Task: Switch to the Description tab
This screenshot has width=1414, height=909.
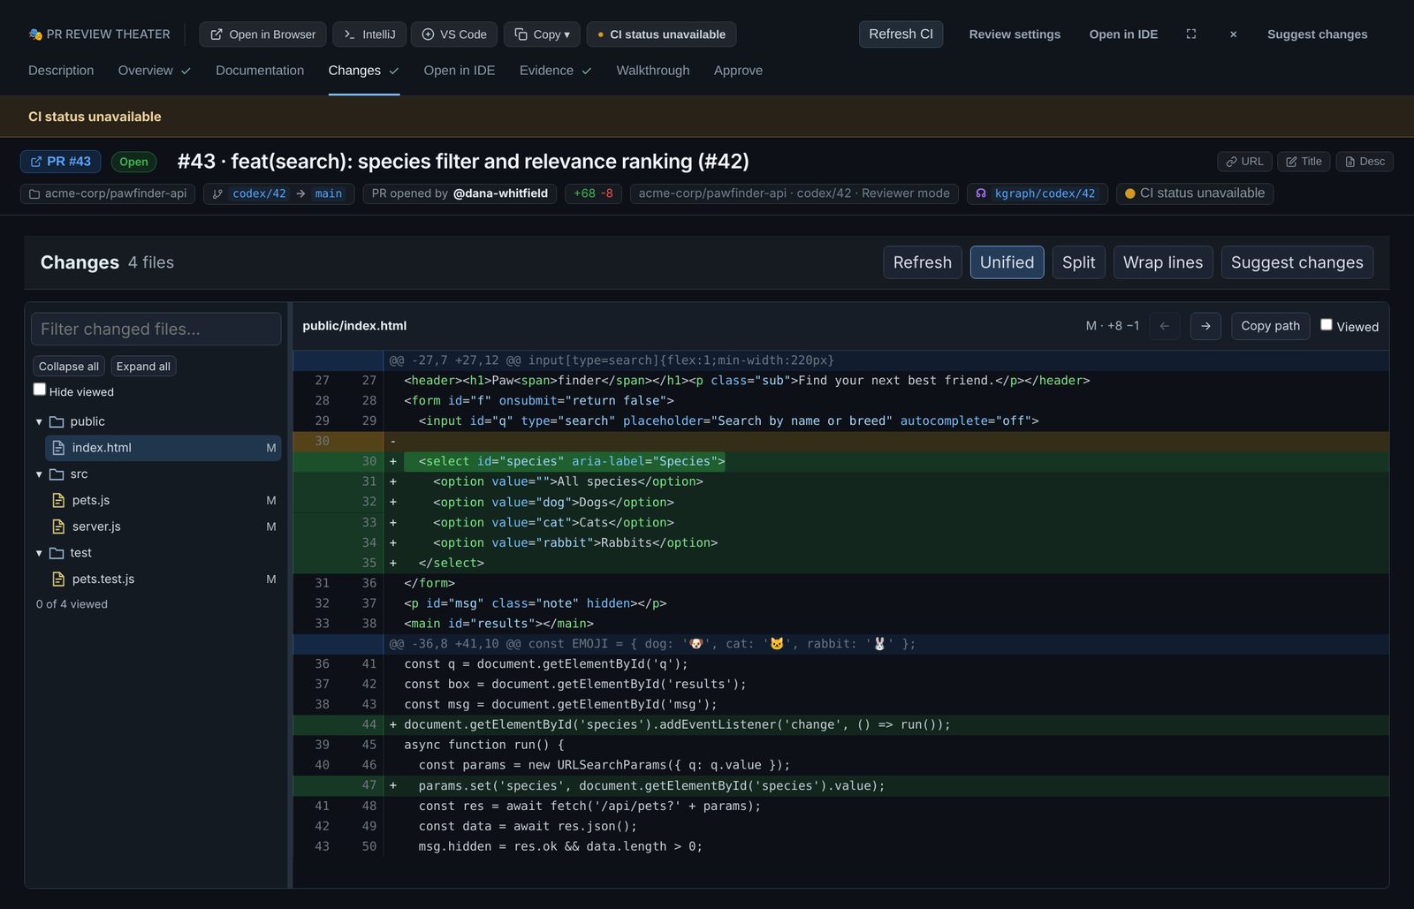Action: pos(61,71)
